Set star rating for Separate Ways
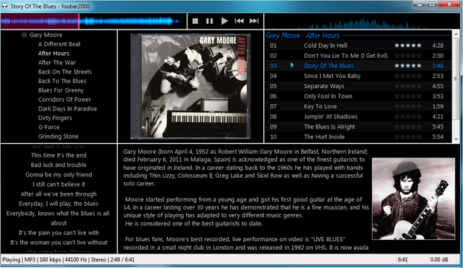The width and height of the screenshot is (463, 268). click(408, 86)
